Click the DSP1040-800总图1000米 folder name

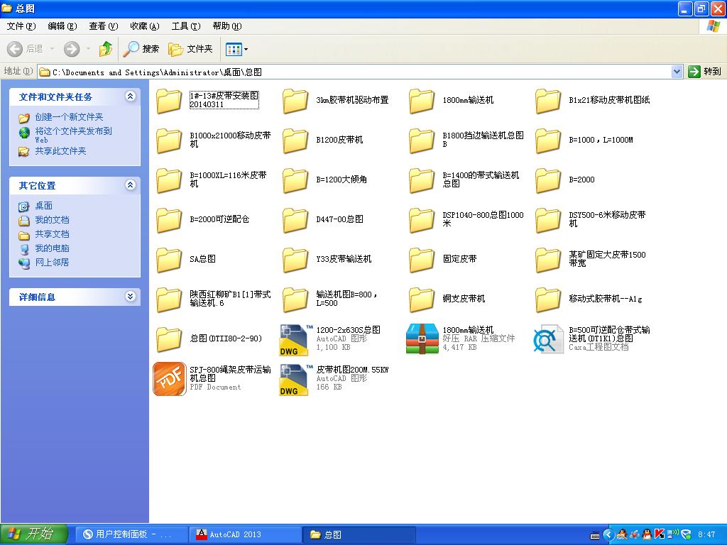(x=483, y=219)
